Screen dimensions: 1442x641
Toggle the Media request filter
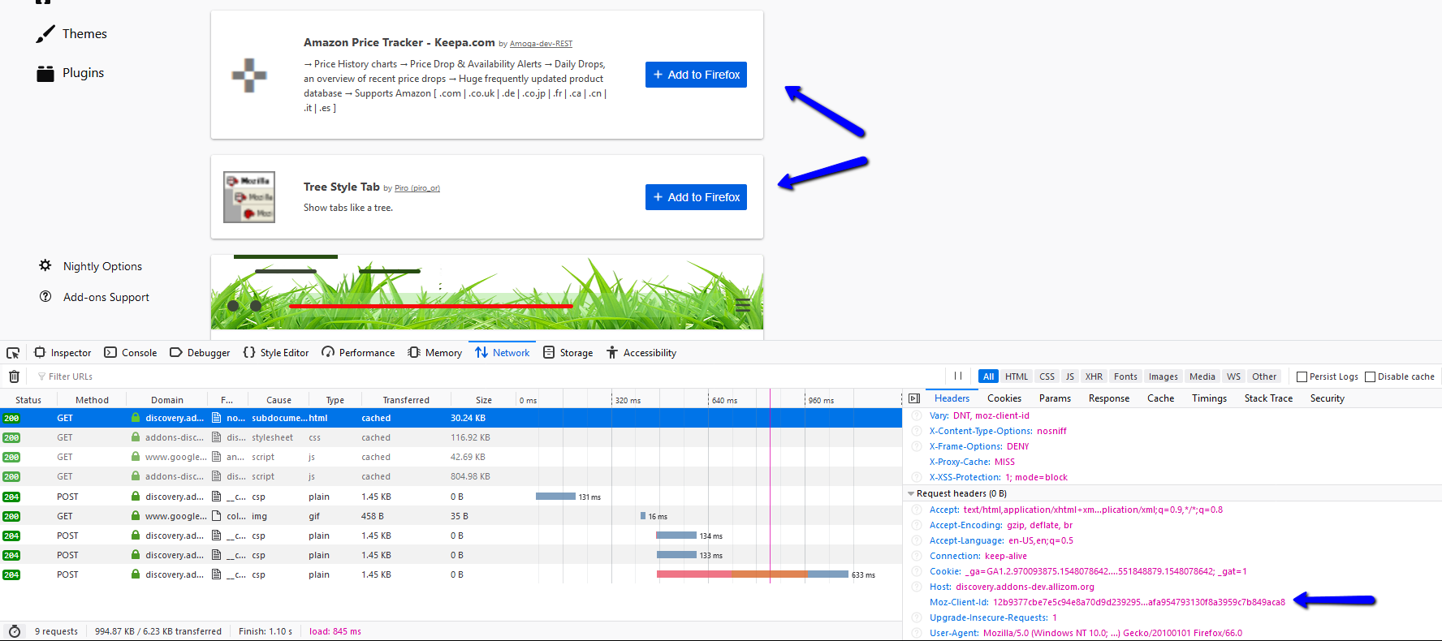point(1202,376)
